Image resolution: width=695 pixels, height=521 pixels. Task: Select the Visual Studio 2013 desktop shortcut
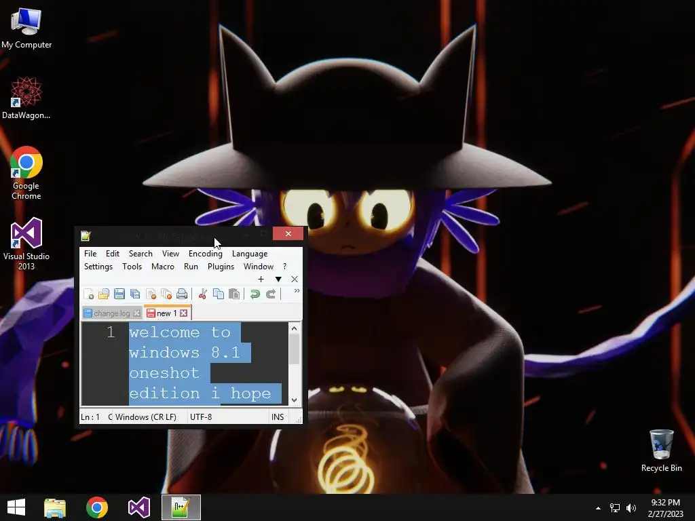(26, 244)
